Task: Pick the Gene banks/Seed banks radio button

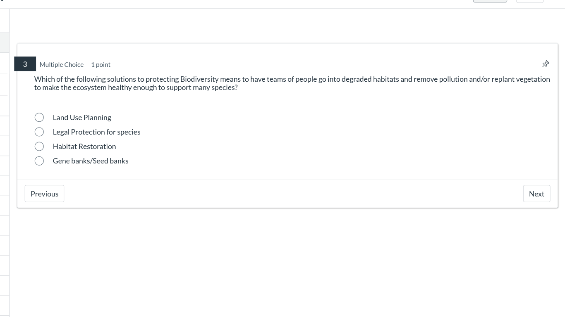Action: tap(39, 161)
